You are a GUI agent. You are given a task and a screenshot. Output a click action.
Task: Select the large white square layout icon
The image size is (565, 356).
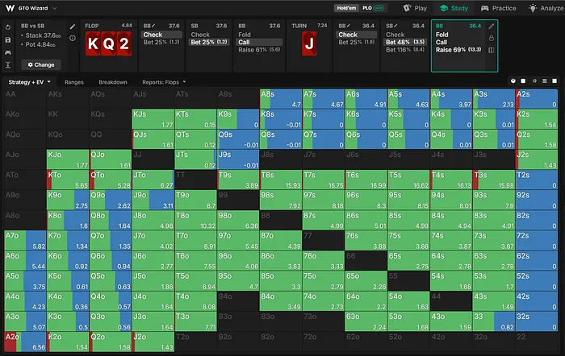555,81
